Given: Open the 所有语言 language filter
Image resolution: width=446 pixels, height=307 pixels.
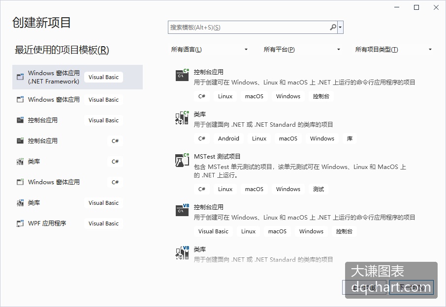Looking at the screenshot, I should (x=209, y=50).
